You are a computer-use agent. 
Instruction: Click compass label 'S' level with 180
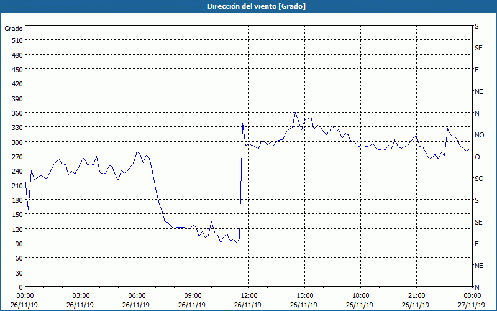(476, 200)
